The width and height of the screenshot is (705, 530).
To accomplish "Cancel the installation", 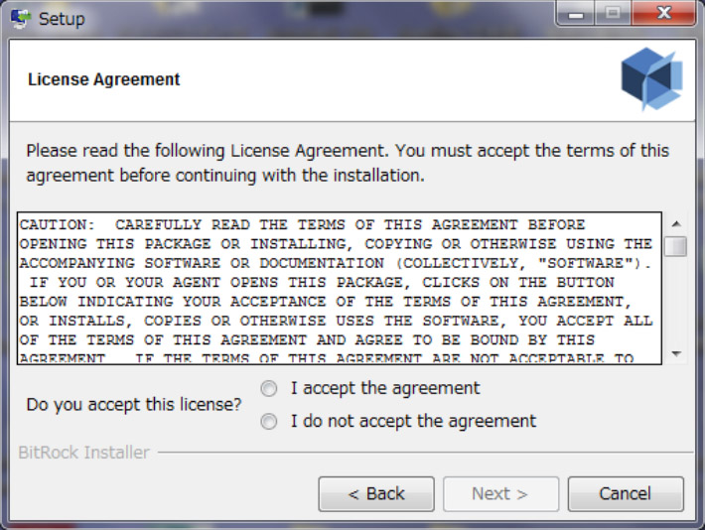I will (625, 493).
